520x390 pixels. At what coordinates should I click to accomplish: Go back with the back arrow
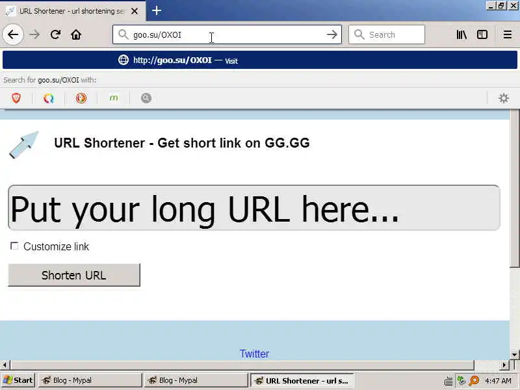click(13, 34)
